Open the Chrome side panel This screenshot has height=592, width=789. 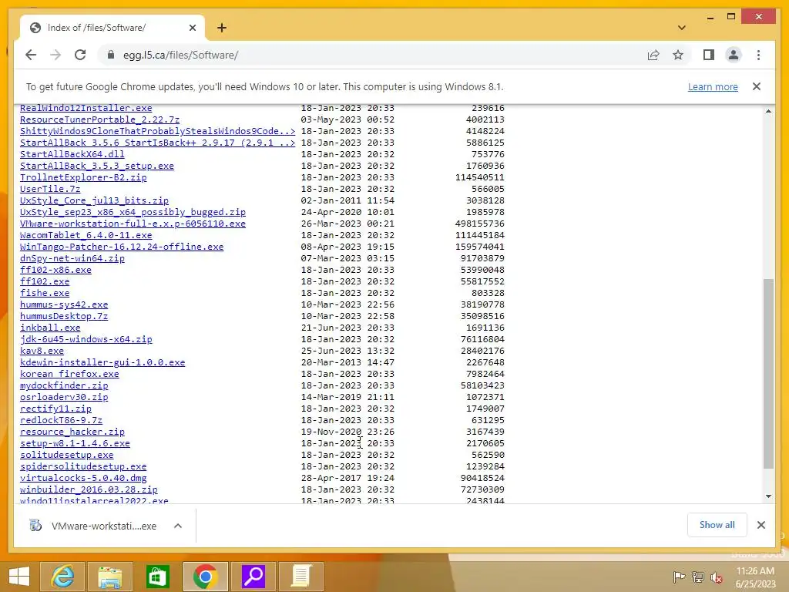point(709,55)
